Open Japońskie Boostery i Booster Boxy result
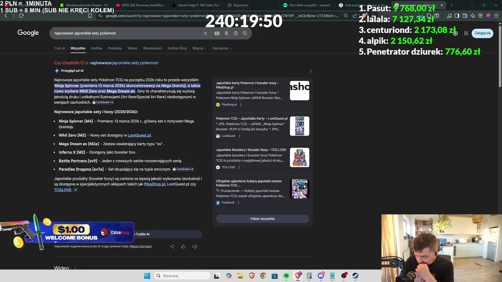 point(251,150)
